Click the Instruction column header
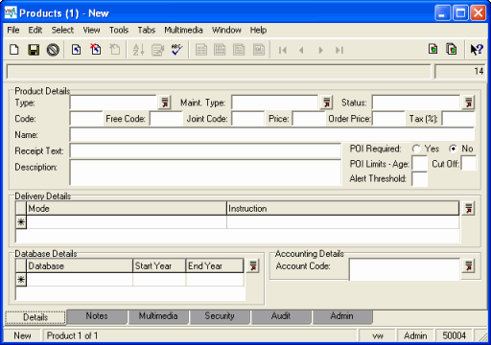 pyautogui.click(x=342, y=209)
